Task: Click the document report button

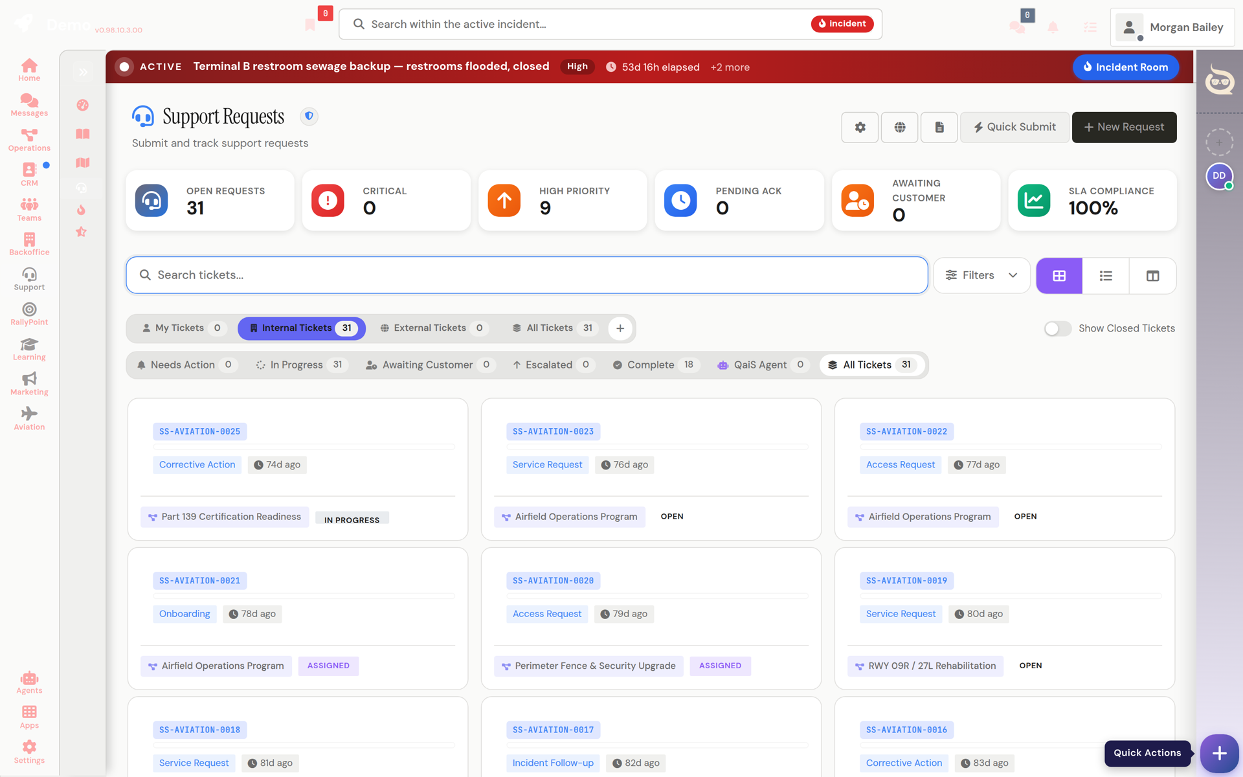Action: pyautogui.click(x=939, y=128)
